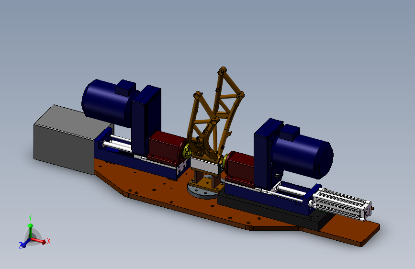The image size is (415, 269).
Task: Click the green Y axis arrow on the triad
Action: click(x=31, y=230)
